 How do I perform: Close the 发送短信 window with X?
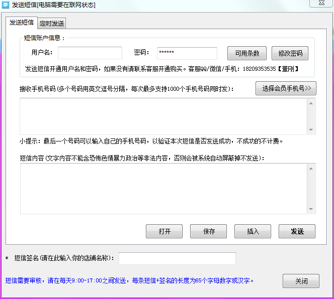(321, 3)
